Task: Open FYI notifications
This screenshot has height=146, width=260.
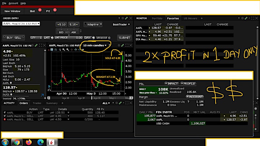Action: click(48, 11)
